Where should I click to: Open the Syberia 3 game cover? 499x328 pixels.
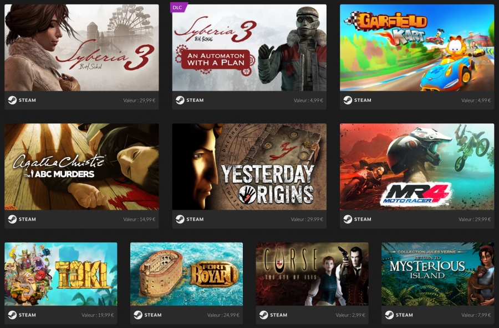click(x=82, y=48)
